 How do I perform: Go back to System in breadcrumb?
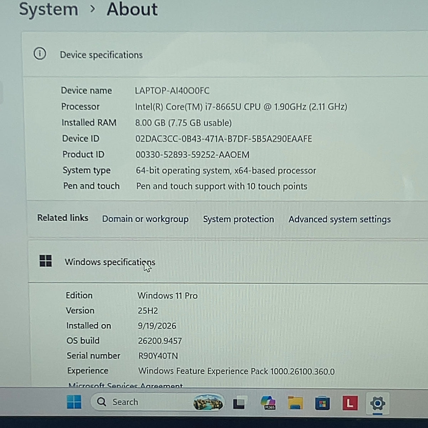tap(49, 9)
